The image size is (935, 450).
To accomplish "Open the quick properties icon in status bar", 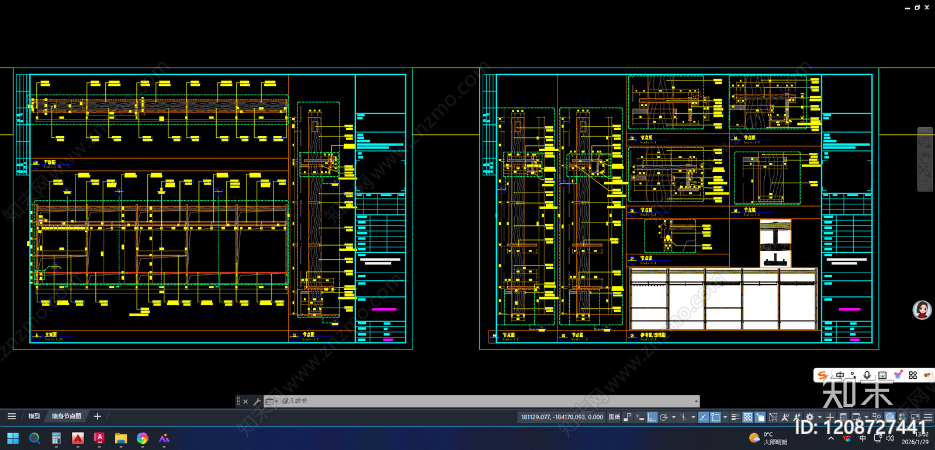I will 843,417.
